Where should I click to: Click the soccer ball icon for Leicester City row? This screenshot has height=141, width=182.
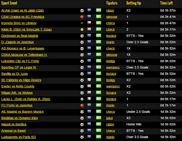82,61
